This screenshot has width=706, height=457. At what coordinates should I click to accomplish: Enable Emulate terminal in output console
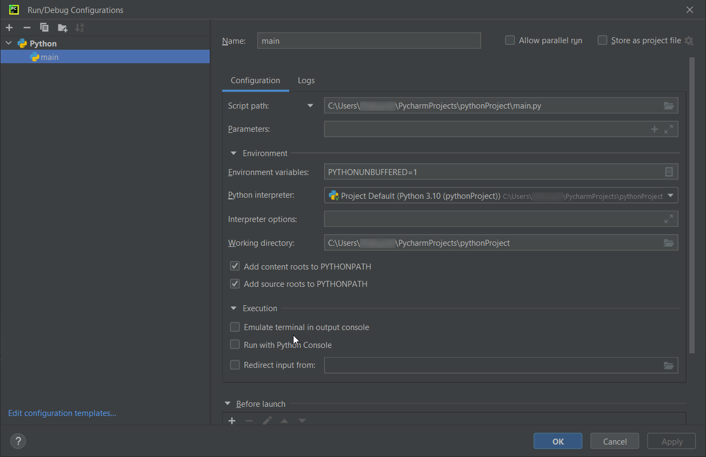235,327
